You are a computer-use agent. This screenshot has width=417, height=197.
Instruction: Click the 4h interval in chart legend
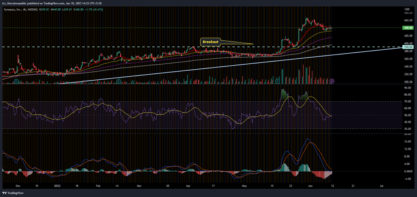[24, 9]
